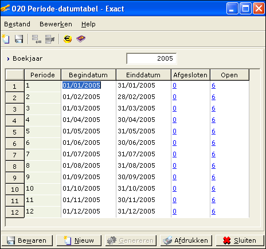Open the Afgesloten link 0 for period 1
Viewport: 266px width, 249px height.
pyautogui.click(x=174, y=86)
